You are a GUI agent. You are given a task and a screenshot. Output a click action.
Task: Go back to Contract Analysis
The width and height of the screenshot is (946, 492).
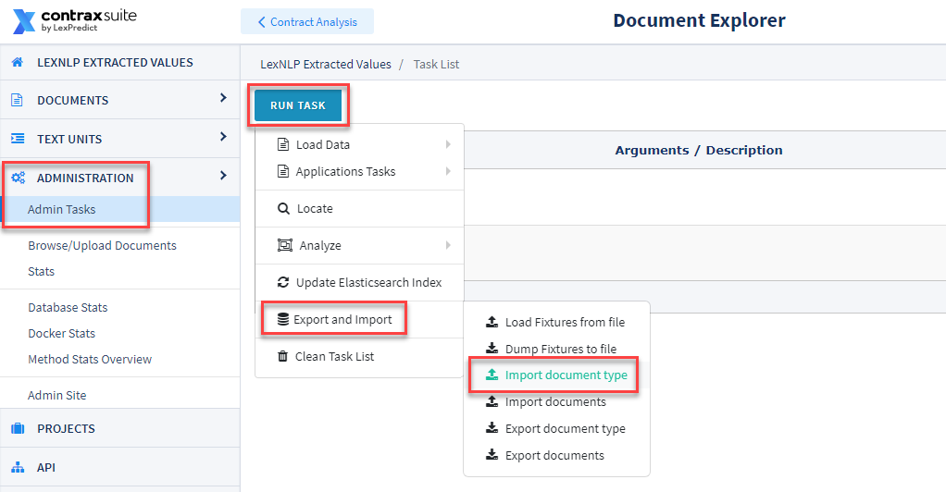coord(307,21)
